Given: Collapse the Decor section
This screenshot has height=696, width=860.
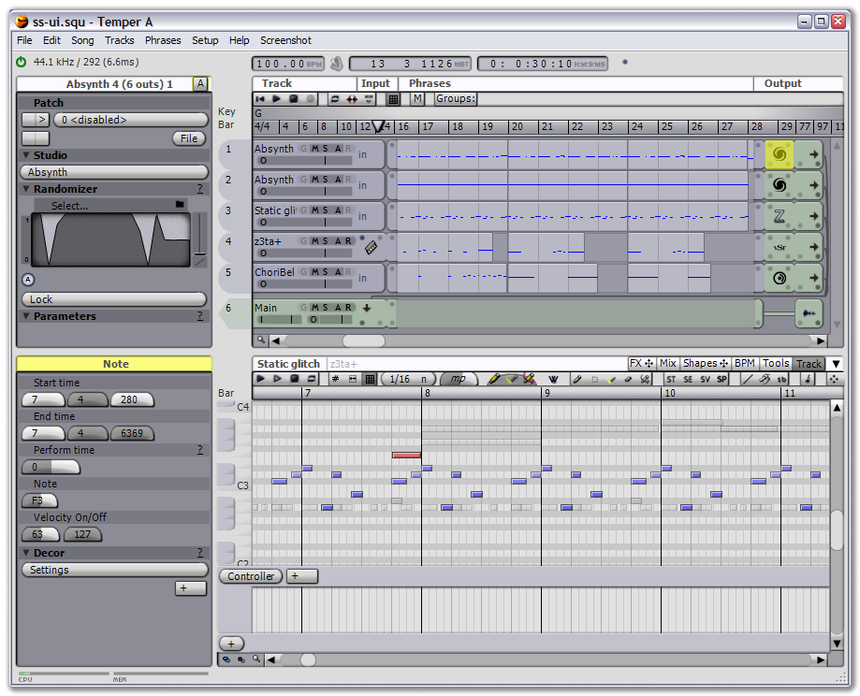Looking at the screenshot, I should pos(26,553).
